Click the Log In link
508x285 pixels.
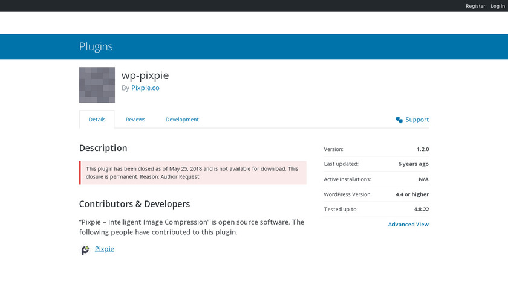coord(498,6)
